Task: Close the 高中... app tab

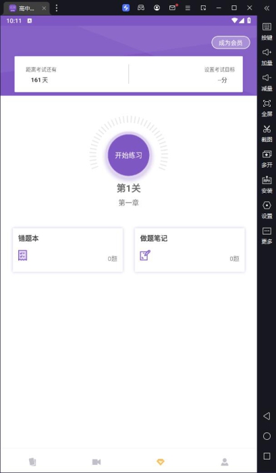Action: tap(44, 8)
